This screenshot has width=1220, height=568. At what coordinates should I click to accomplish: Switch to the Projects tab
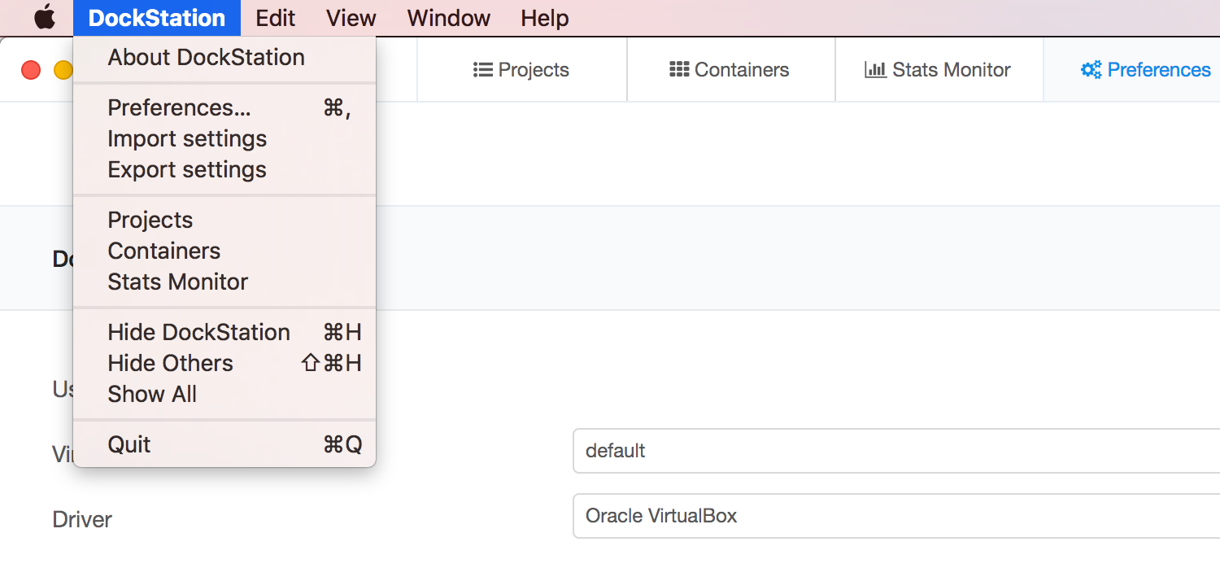(x=522, y=70)
